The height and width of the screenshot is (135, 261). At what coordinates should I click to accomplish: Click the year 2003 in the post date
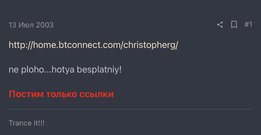click(45, 25)
